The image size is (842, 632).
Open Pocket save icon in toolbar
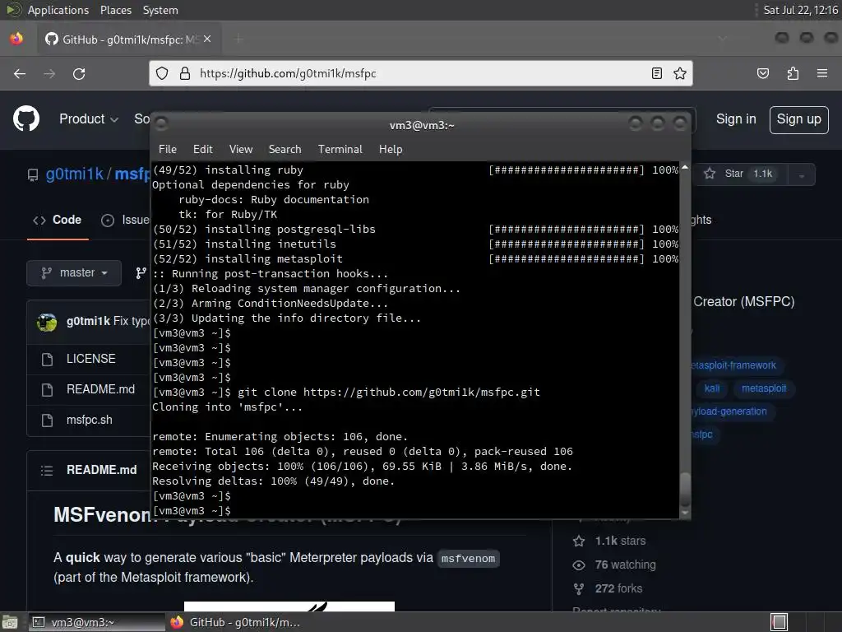[x=762, y=73]
